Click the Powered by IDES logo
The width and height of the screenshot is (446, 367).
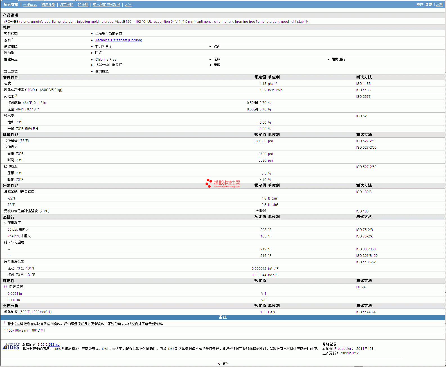pos(11,346)
